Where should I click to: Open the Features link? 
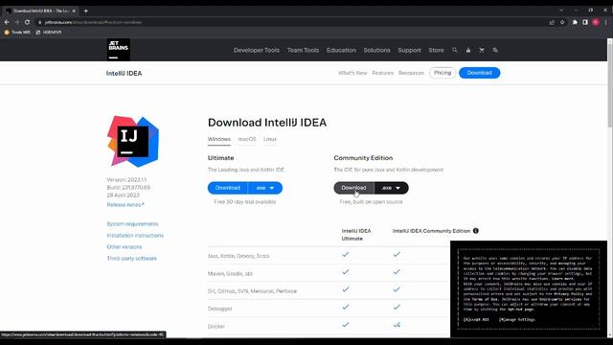click(x=383, y=73)
